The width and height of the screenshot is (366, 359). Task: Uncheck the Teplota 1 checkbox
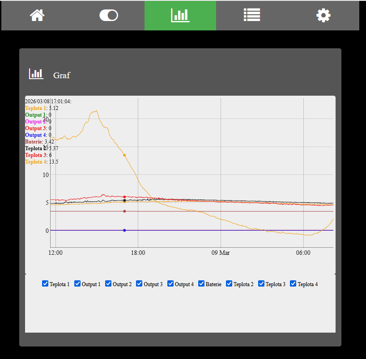tap(45, 283)
